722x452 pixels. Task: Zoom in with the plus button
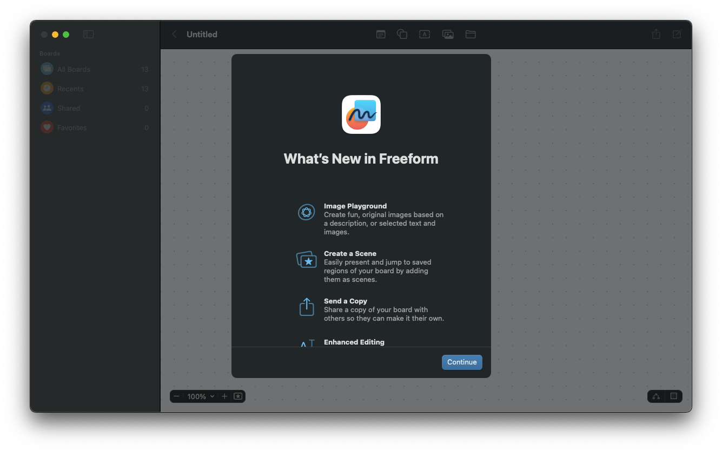pyautogui.click(x=224, y=396)
